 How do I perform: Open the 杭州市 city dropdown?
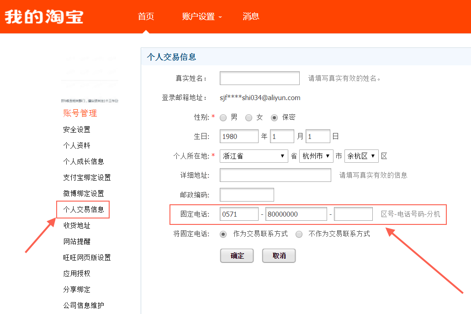(x=316, y=156)
